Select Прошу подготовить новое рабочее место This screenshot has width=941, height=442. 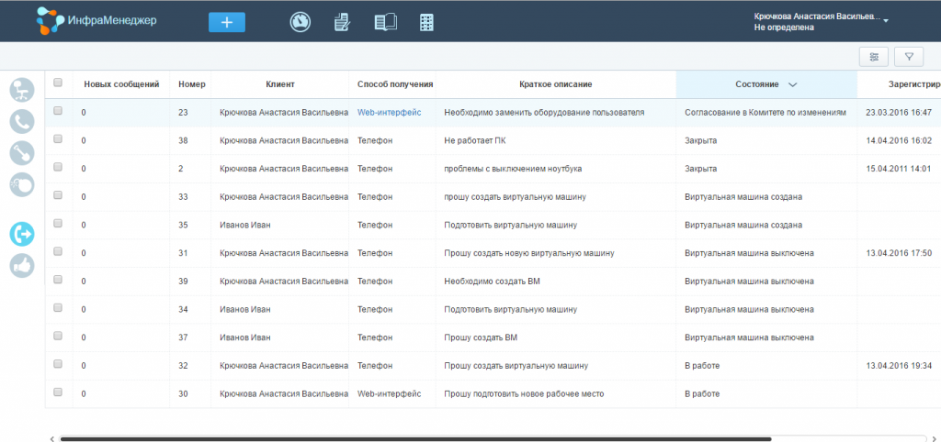(524, 394)
